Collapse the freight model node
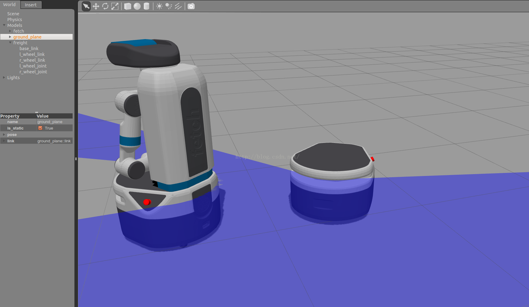529x307 pixels. (10, 42)
